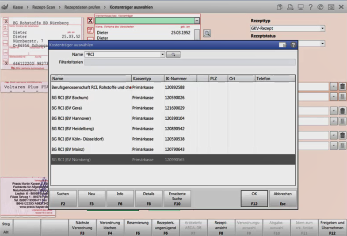Viewport: 347px width, 236px height.
Task: Open the Rezepttyp GKV-Rezept dropdown
Action: pos(322,28)
